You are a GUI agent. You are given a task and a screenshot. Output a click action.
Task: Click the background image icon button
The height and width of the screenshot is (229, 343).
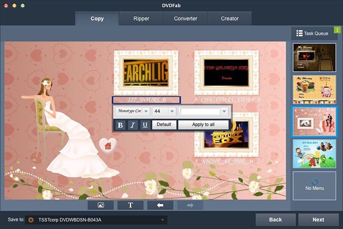[101, 205]
